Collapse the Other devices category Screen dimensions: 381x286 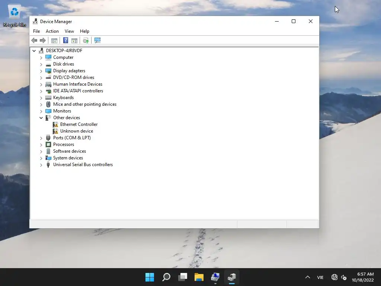[x=41, y=118]
